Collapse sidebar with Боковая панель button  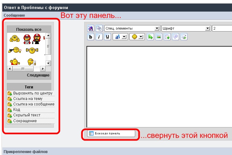[111, 133]
